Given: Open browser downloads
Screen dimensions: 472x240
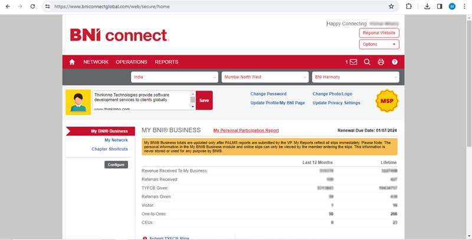Looking at the screenshot, I should pyautogui.click(x=427, y=6).
